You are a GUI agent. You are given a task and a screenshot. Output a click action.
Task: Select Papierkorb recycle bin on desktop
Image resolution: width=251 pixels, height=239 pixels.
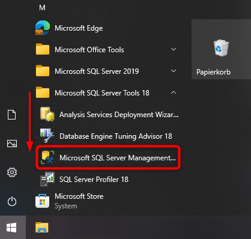[221, 49]
